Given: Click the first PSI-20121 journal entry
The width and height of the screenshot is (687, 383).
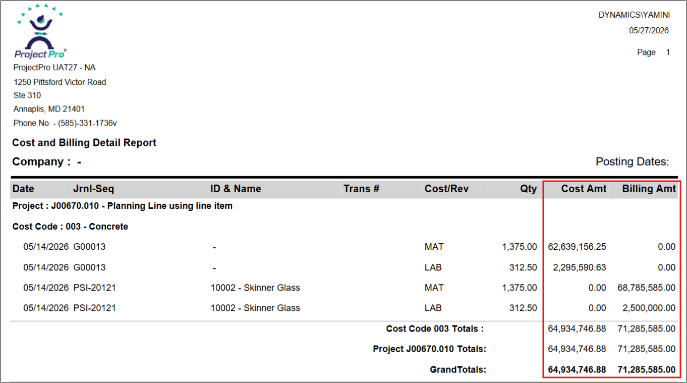Looking at the screenshot, I should click(x=95, y=288).
